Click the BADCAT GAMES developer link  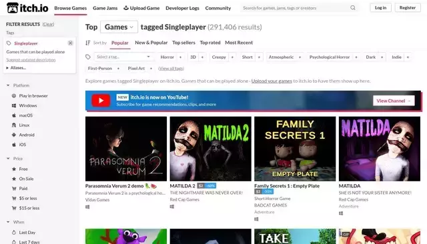point(270,205)
